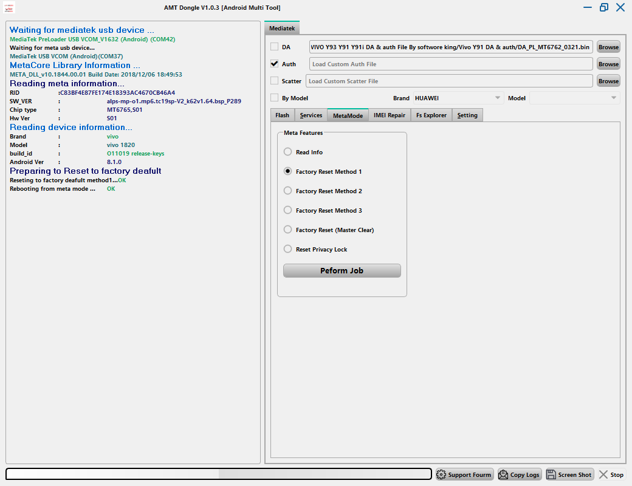Screen dimensions: 632x486
Task: Expand the Model dropdown list
Action: click(x=574, y=98)
